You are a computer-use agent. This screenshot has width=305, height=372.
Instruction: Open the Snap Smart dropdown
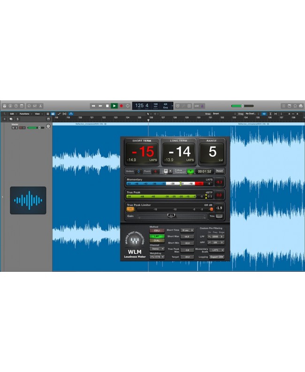click(x=224, y=114)
